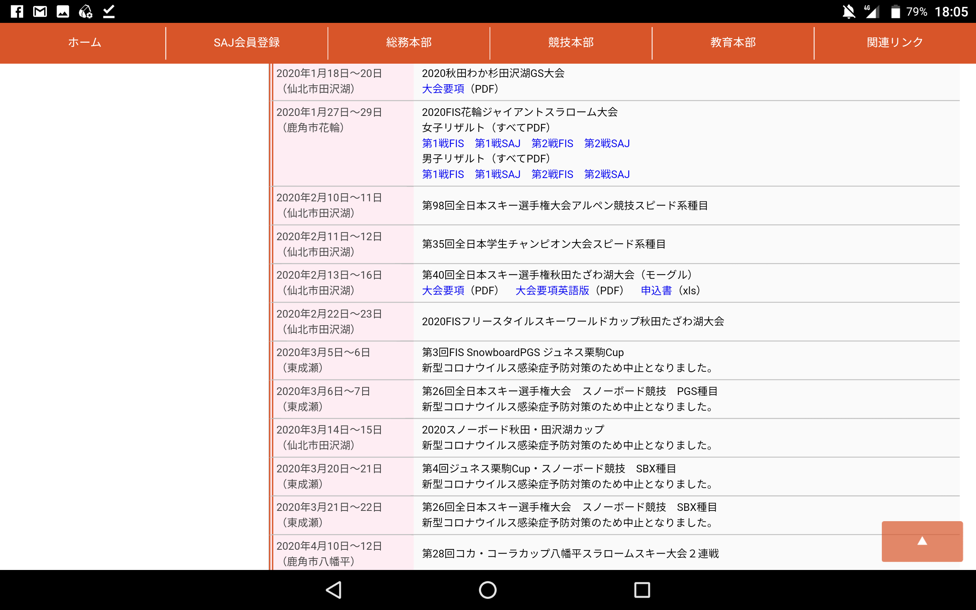Tap the recent apps square icon
Screen dimensions: 976x610
(x=642, y=590)
